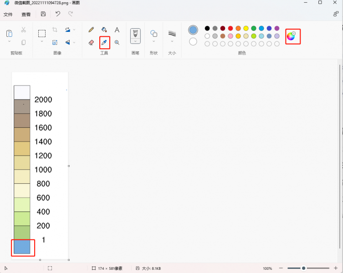The image size is (343, 273).
Task: Click the Paste clipboard icon
Action: [x=9, y=33]
